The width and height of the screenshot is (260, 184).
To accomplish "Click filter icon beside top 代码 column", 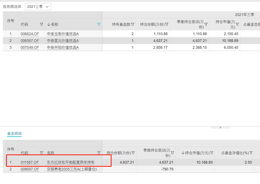I will (41, 24).
